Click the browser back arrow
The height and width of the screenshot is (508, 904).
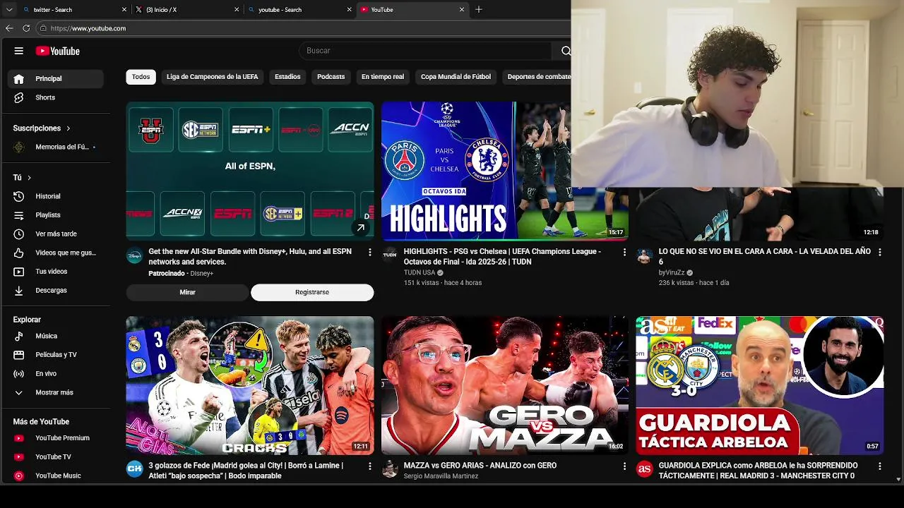click(9, 28)
